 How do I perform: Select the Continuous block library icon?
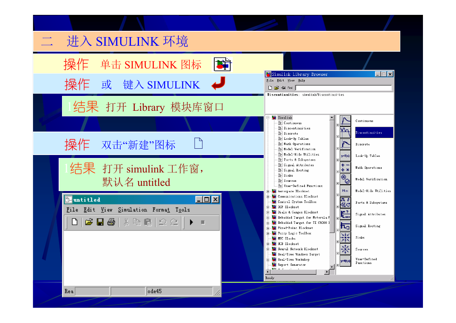coord(345,121)
